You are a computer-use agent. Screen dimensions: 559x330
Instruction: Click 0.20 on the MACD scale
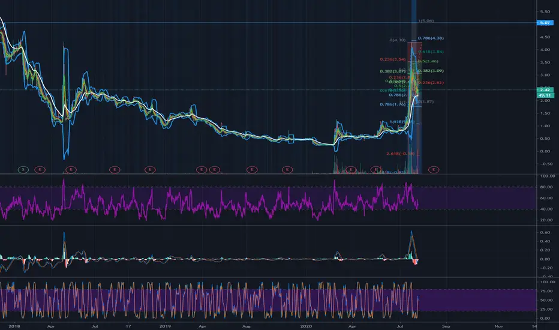click(545, 250)
